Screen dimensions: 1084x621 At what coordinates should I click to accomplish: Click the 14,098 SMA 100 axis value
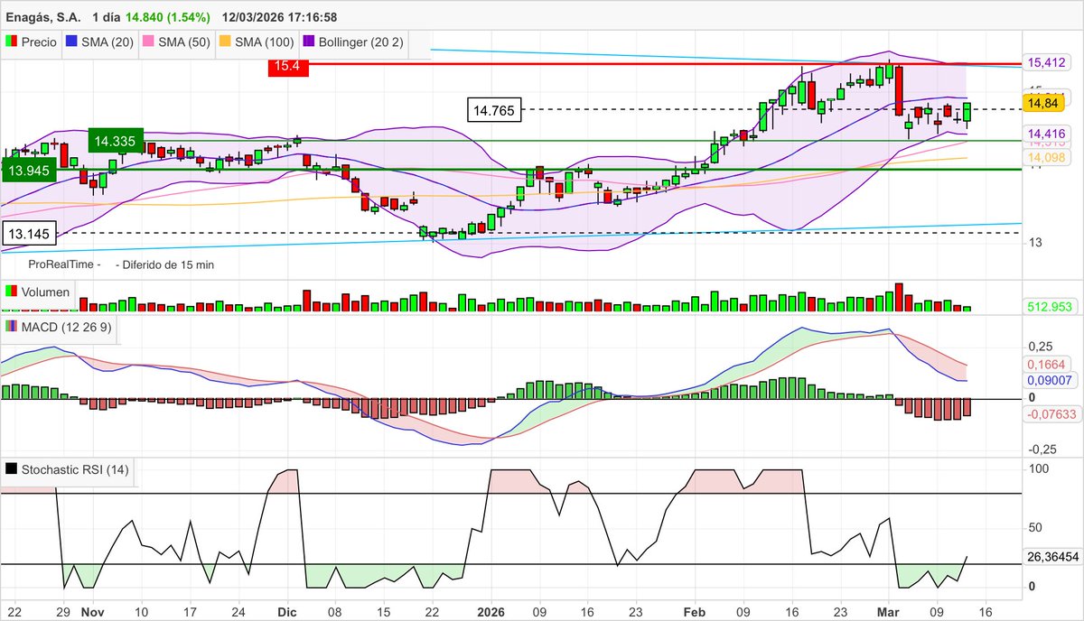click(x=1047, y=158)
